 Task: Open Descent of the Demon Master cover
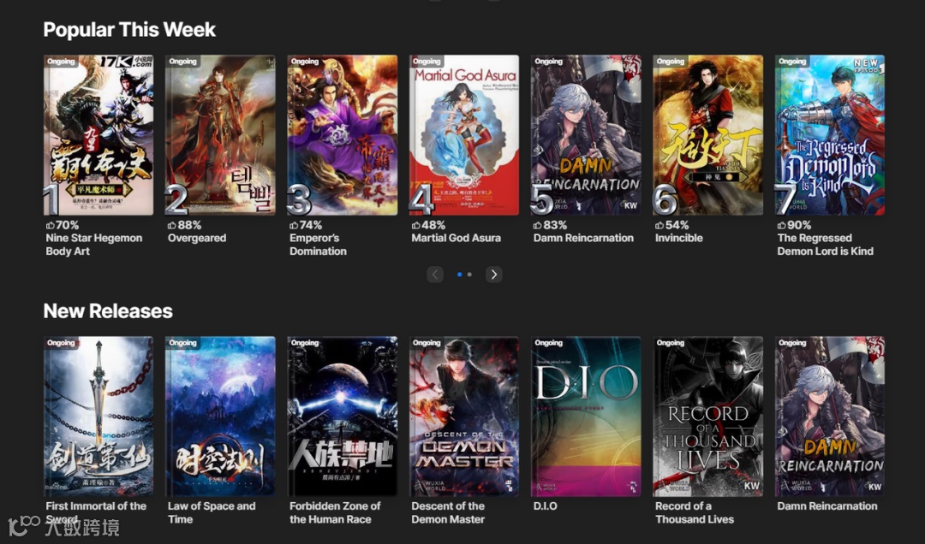tap(464, 416)
